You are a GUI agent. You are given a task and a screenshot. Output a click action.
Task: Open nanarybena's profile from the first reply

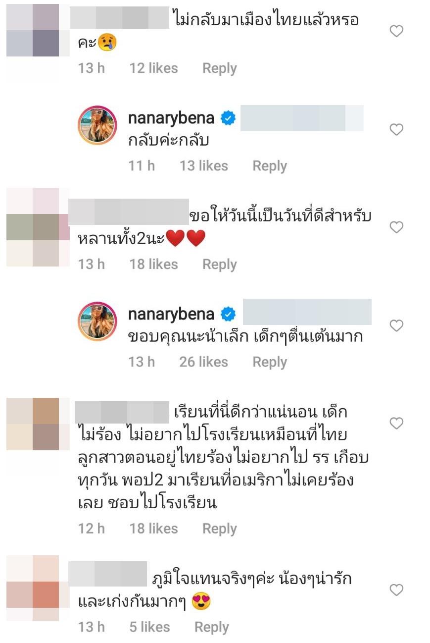point(171,118)
